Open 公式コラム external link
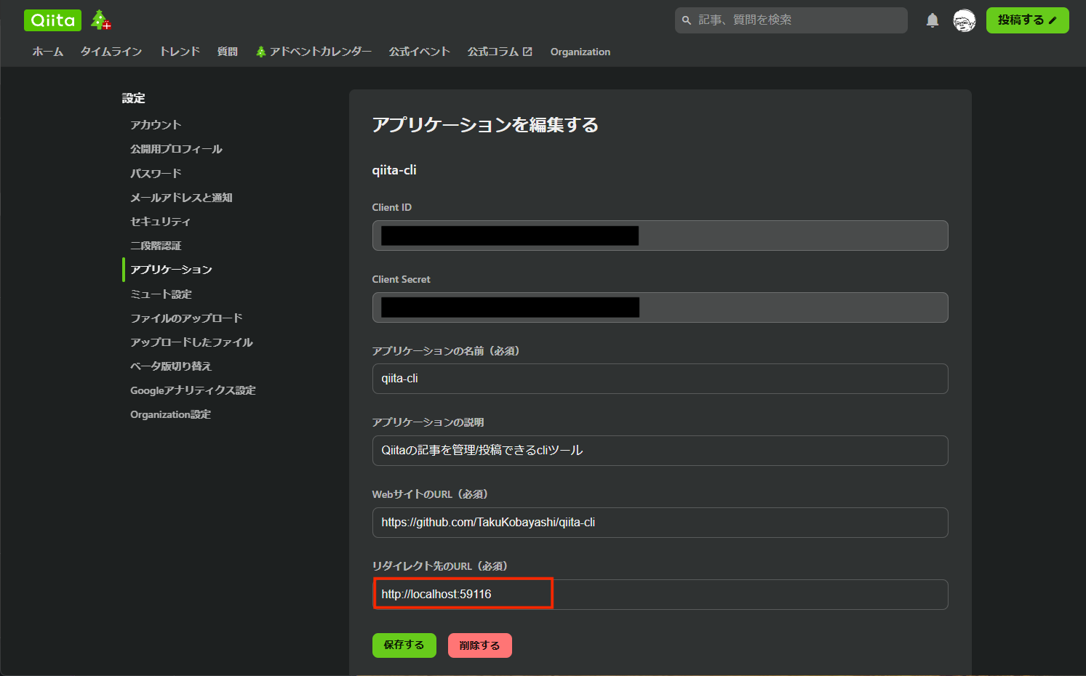The image size is (1086, 676). pos(500,52)
